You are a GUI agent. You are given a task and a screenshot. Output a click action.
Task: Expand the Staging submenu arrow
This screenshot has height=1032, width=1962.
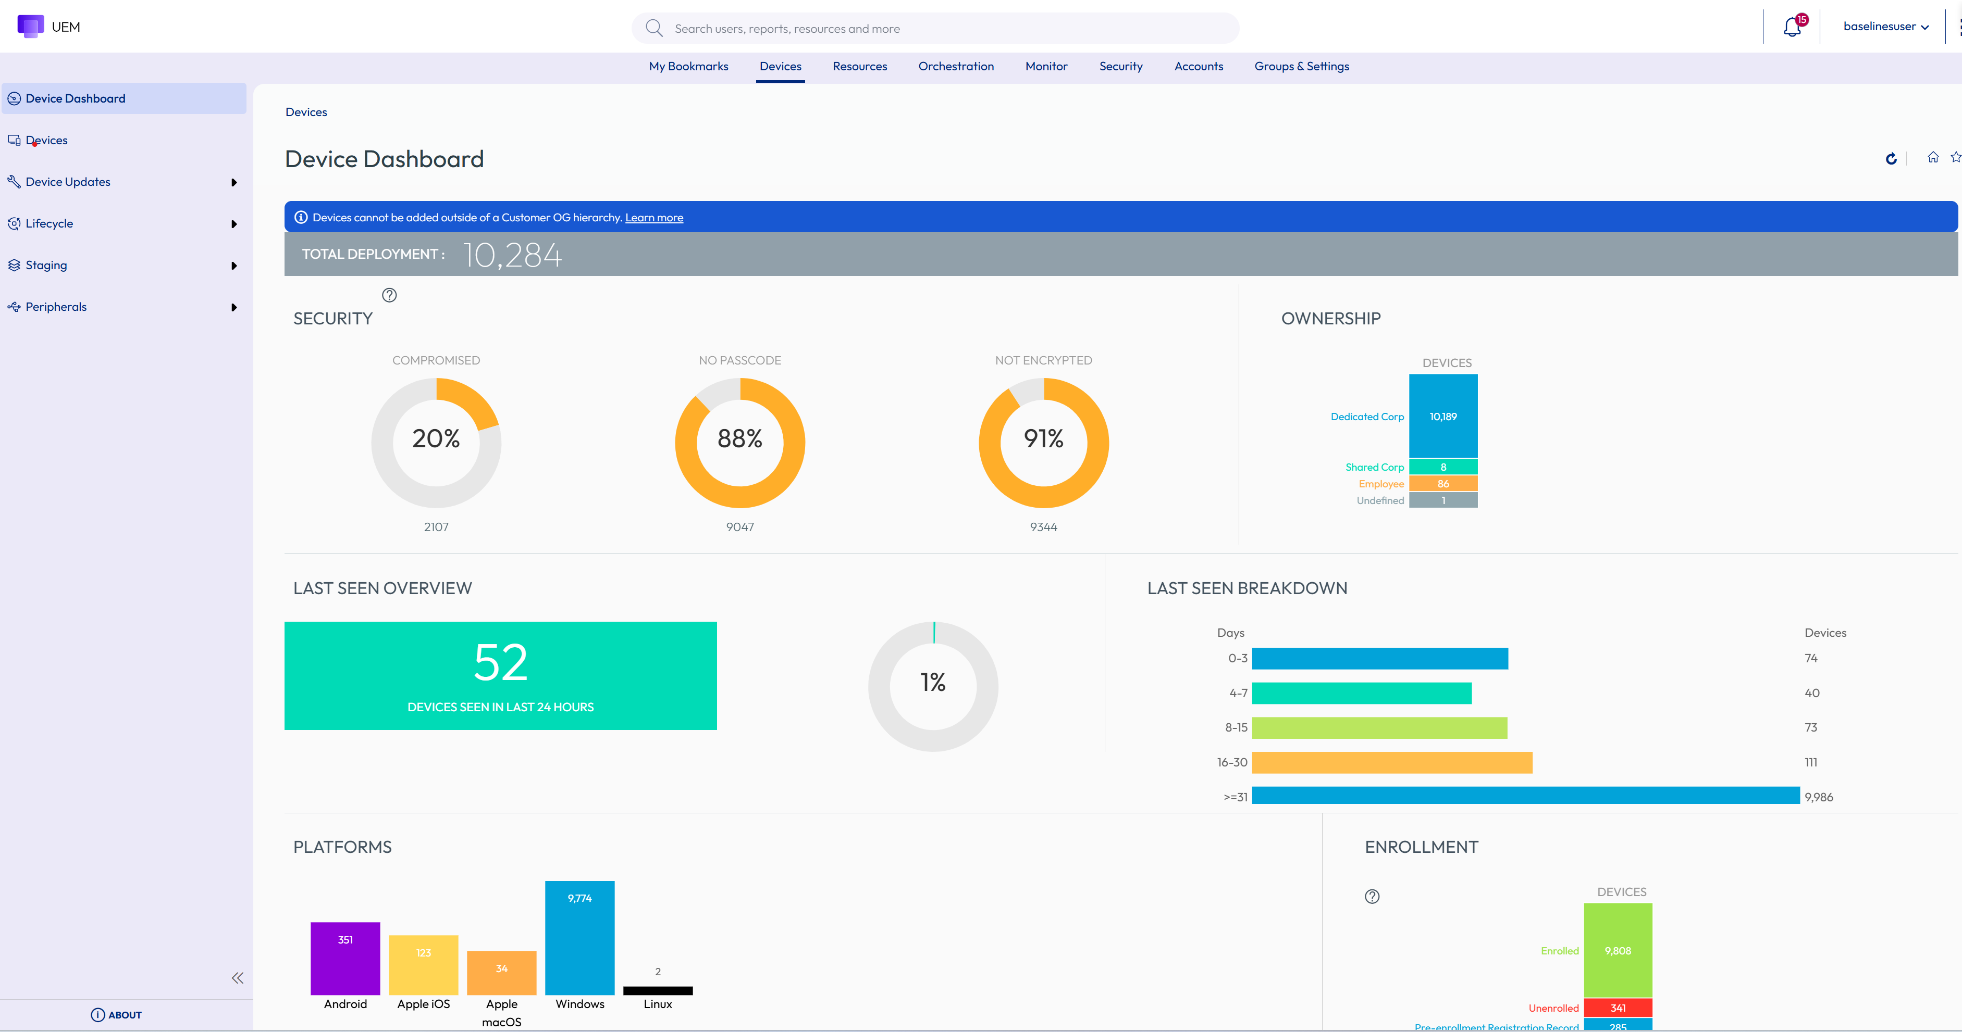234,266
